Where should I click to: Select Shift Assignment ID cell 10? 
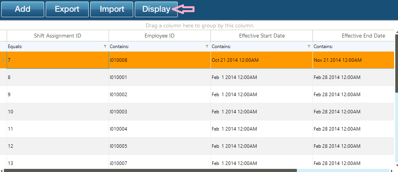(x=58, y=112)
